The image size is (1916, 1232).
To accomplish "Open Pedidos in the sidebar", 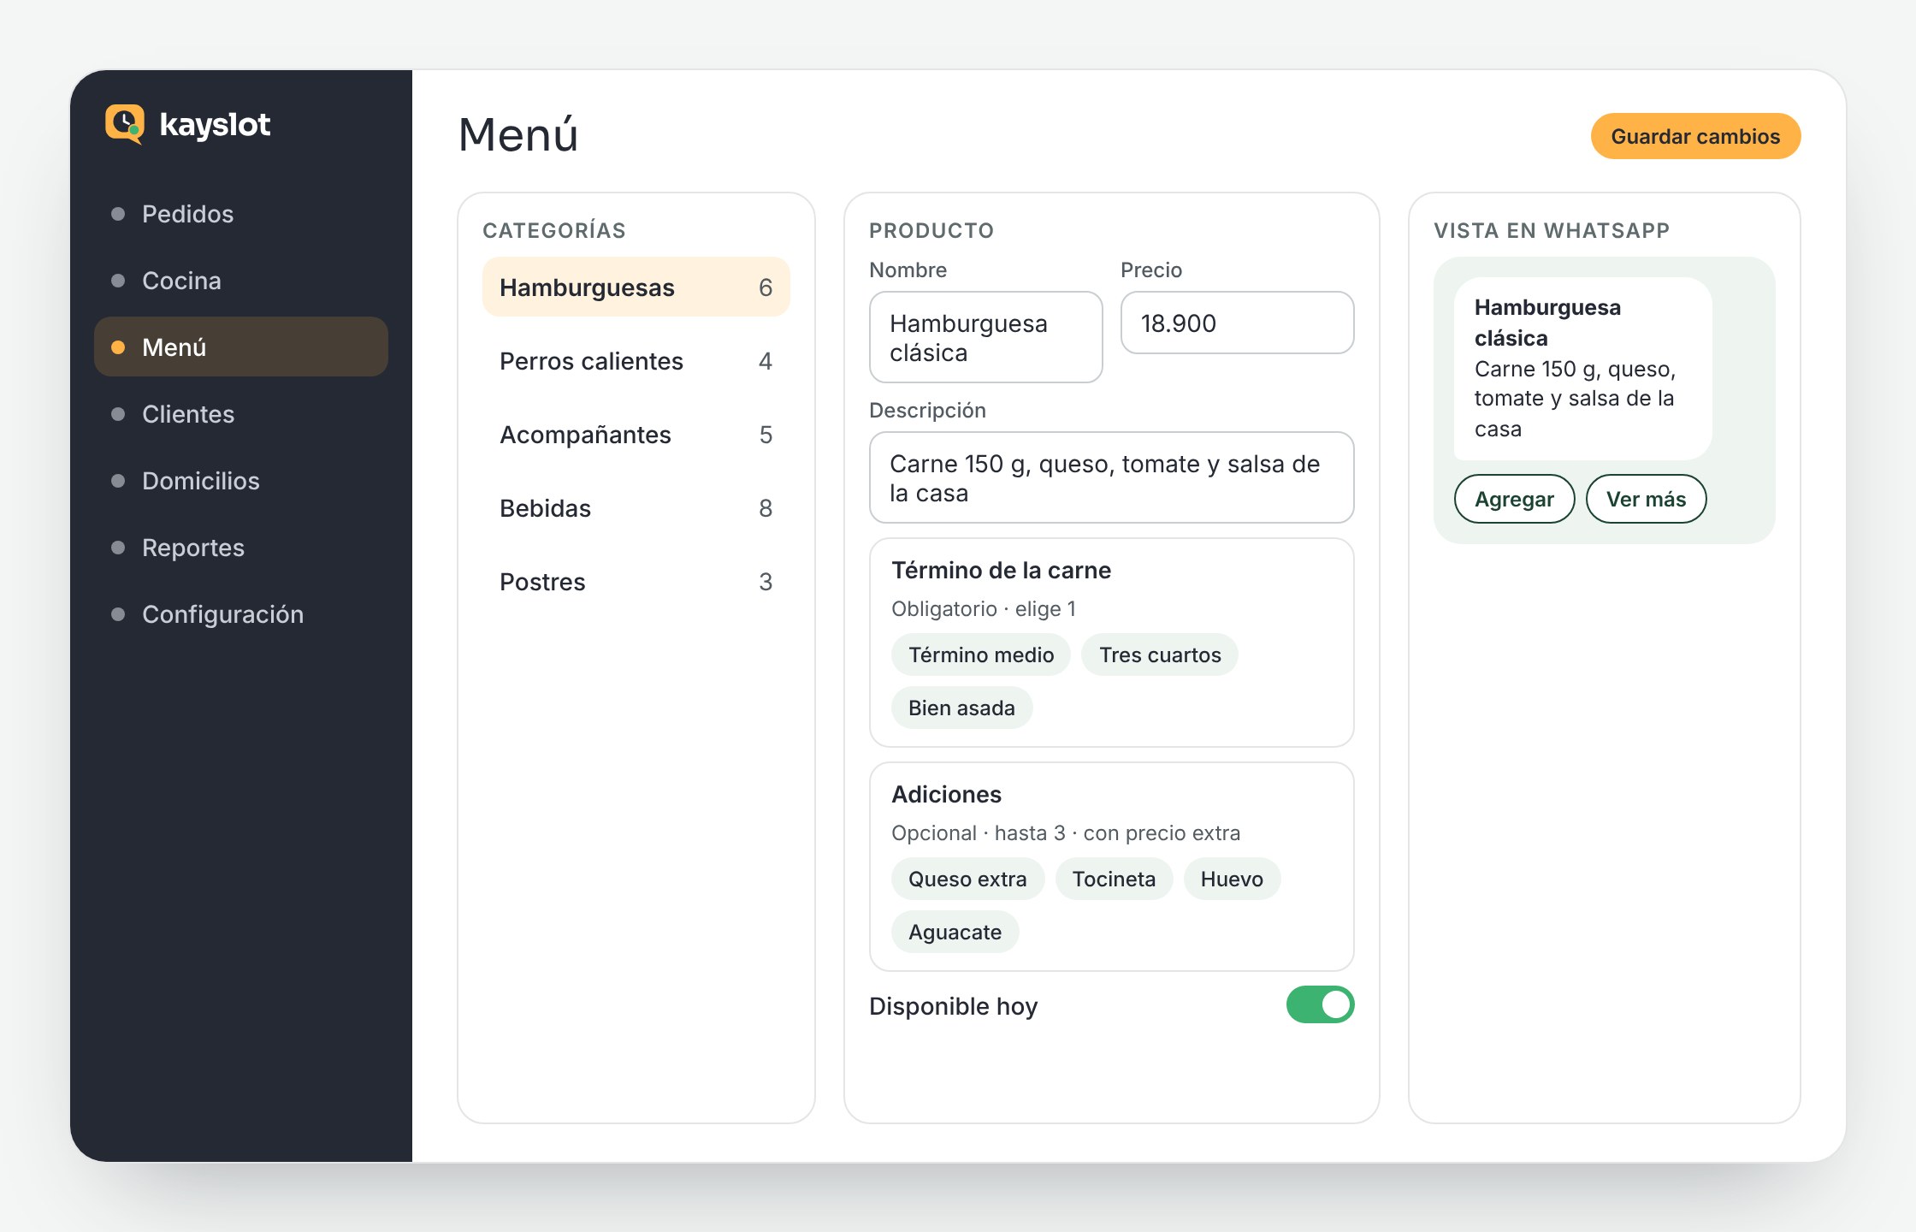I will click(x=241, y=214).
